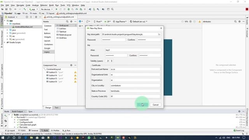The image size is (249, 140).
Task: Click the Country Code field
Action: (135, 96)
